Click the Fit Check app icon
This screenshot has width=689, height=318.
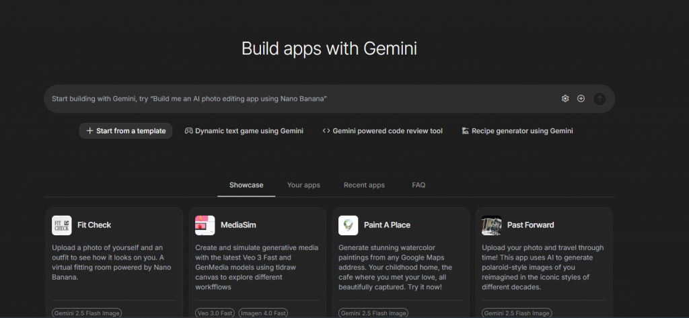[61, 225]
